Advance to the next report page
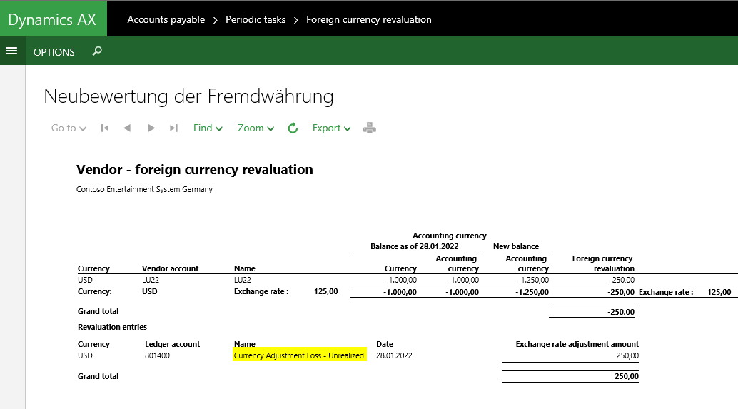This screenshot has height=409, width=738. tap(151, 128)
